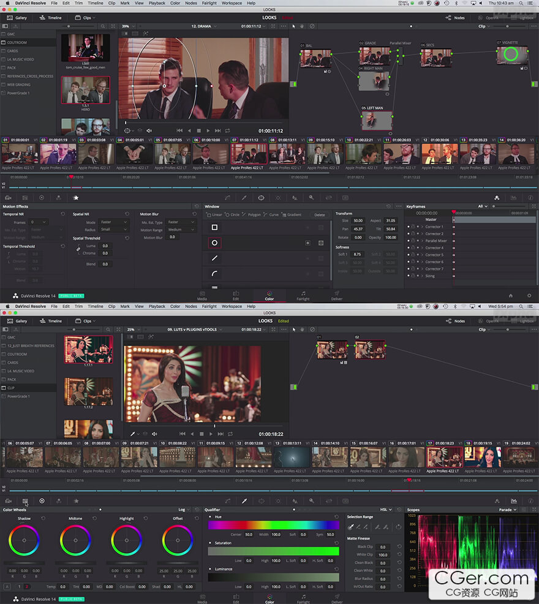This screenshot has width=539, height=604.
Task: Reset the Shadow color wheel
Action: (x=43, y=518)
